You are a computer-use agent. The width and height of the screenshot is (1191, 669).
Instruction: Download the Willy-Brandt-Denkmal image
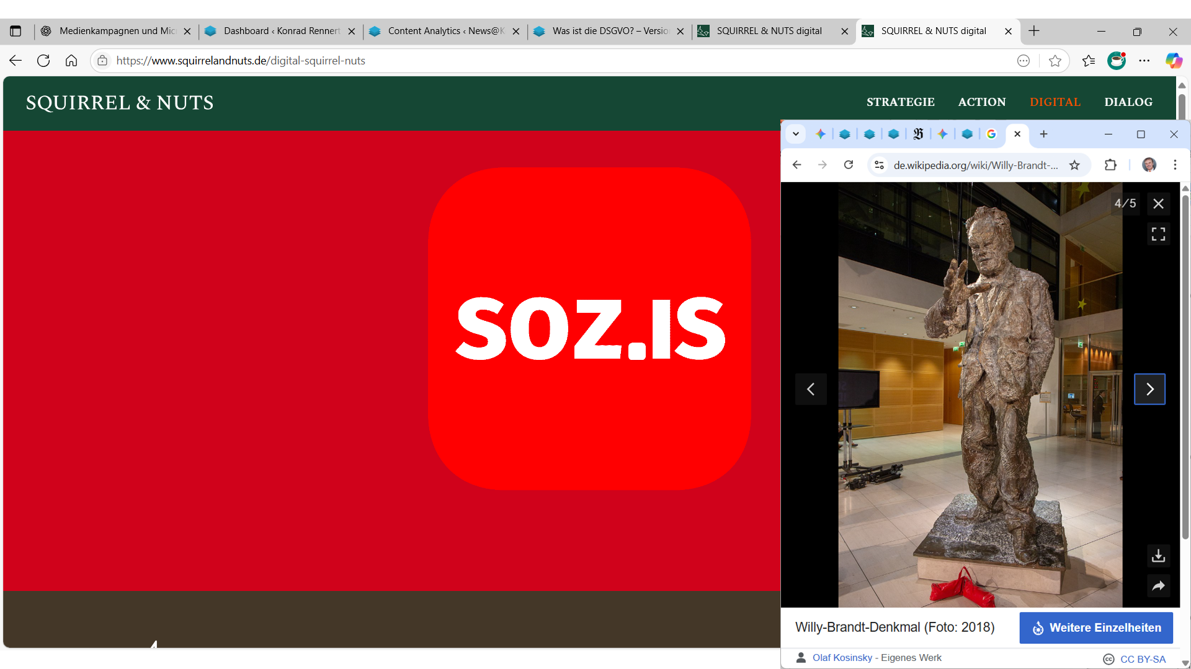[x=1158, y=556]
